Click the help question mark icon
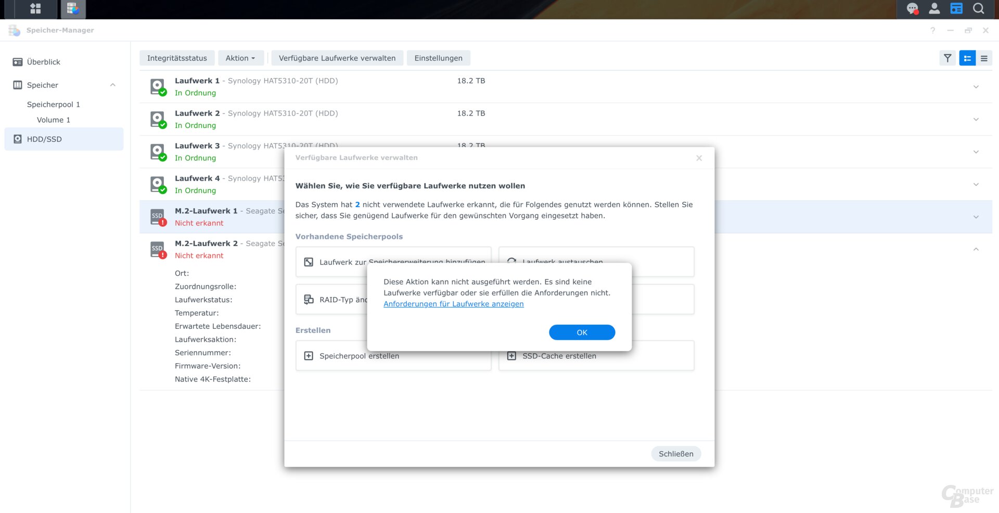Viewport: 999px width, 513px height. point(933,31)
